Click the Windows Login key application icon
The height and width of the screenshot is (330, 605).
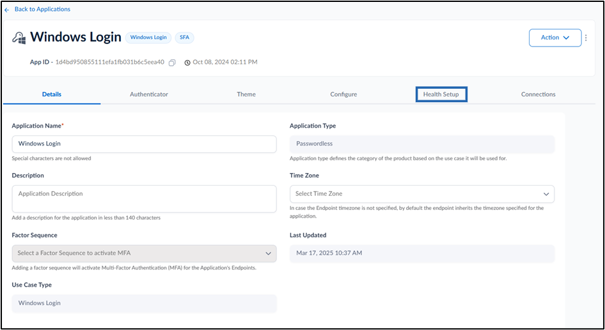coord(19,38)
